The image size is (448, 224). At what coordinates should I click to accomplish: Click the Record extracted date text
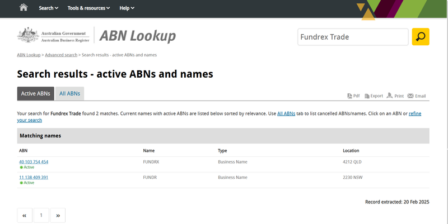point(397,202)
